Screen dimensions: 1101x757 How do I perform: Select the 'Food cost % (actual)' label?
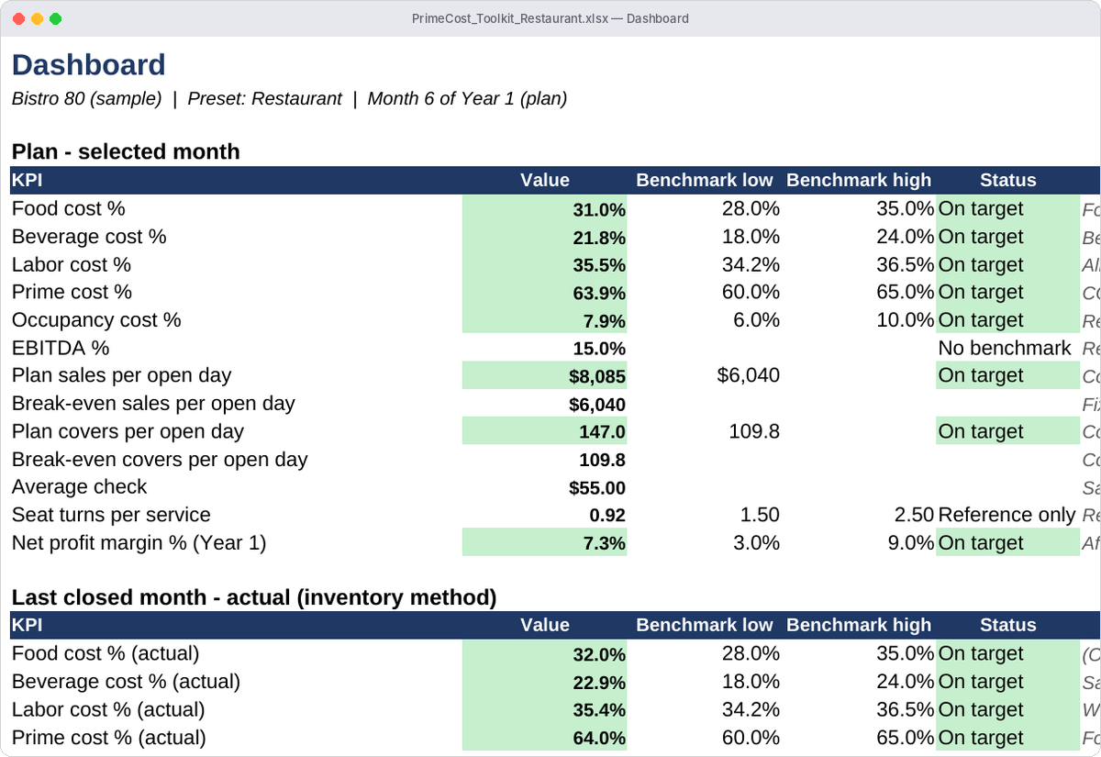click(x=106, y=654)
